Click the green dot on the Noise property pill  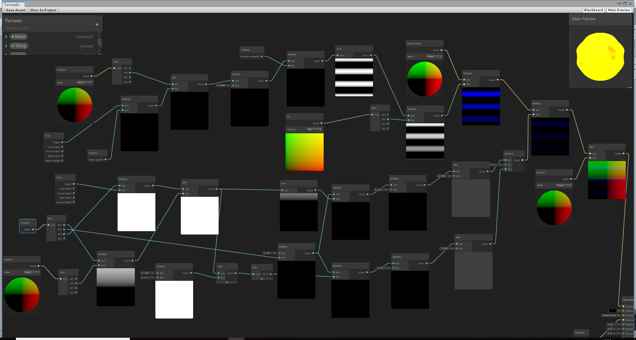[x=13, y=37]
